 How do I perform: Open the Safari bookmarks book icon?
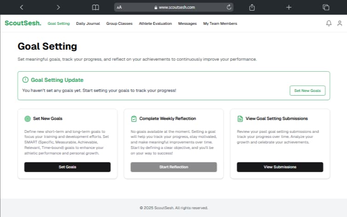[95, 7]
